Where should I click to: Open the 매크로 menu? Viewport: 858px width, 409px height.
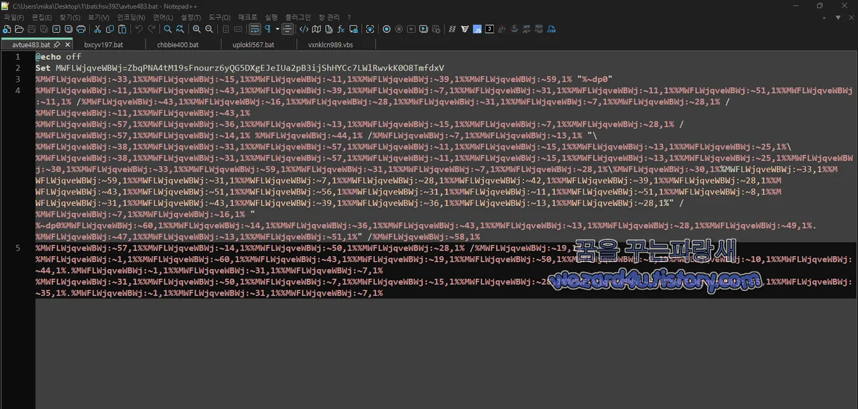click(x=247, y=17)
